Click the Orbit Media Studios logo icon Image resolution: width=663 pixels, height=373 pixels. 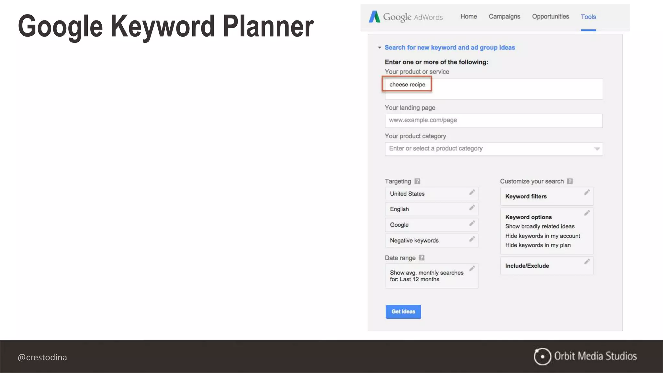[542, 356]
